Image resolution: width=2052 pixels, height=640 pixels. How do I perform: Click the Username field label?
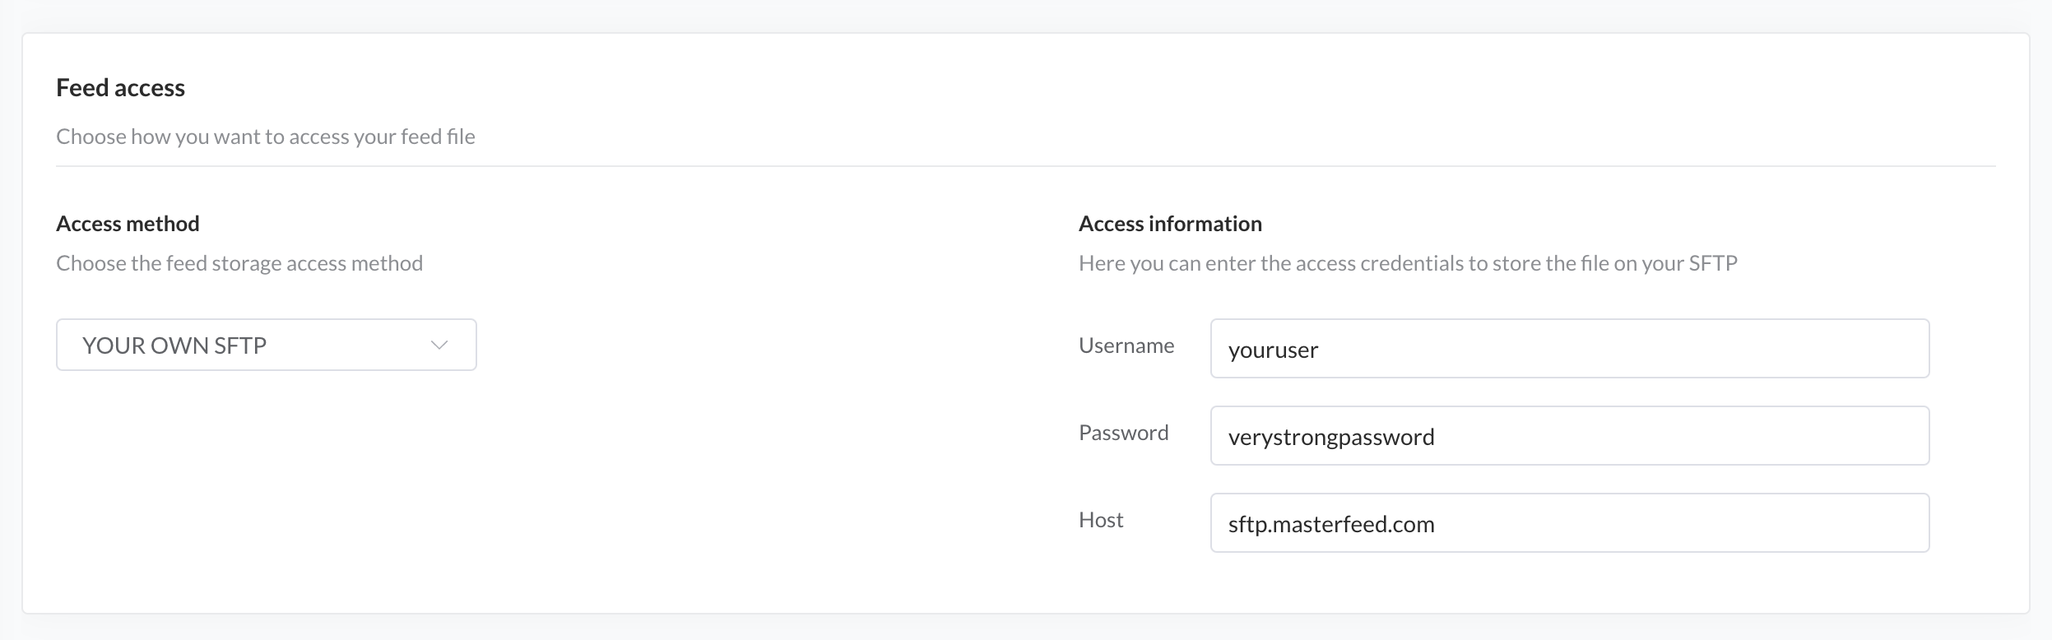click(1126, 346)
